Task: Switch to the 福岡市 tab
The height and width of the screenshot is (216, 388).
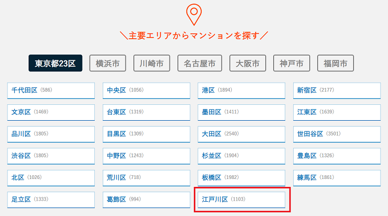Action: (x=336, y=63)
